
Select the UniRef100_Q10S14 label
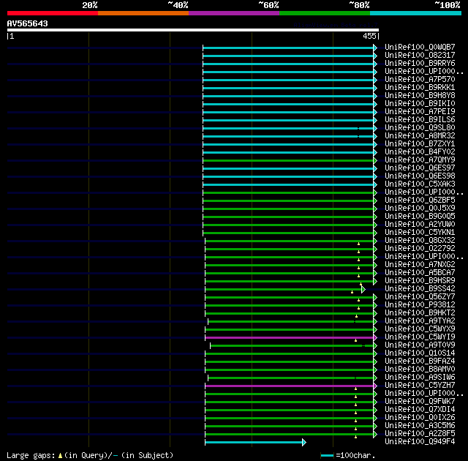pos(420,353)
